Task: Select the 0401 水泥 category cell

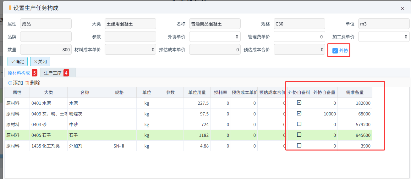Action: point(48,103)
